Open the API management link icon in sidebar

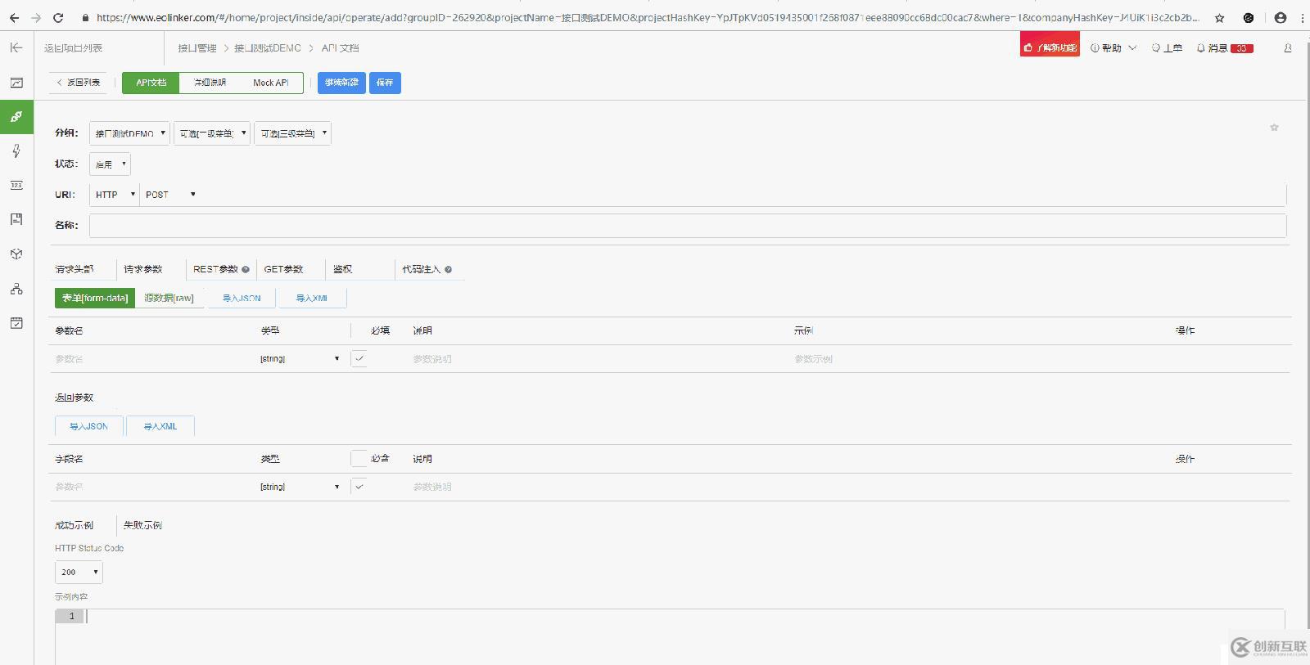[x=16, y=117]
